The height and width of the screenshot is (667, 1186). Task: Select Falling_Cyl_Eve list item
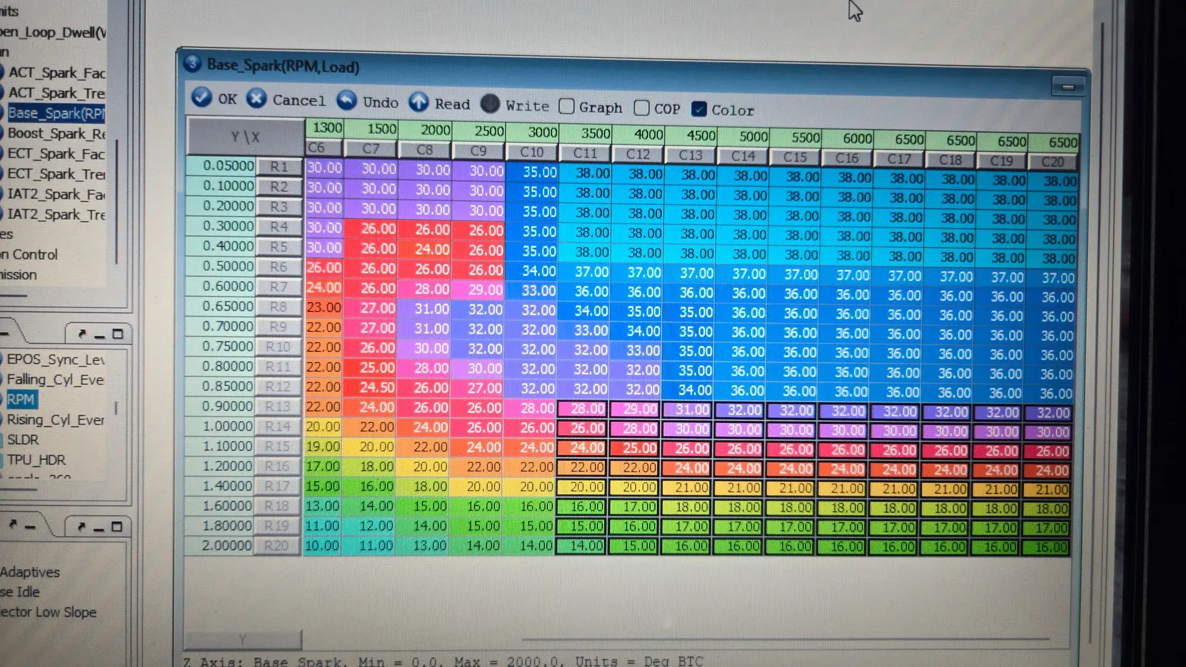coord(55,380)
